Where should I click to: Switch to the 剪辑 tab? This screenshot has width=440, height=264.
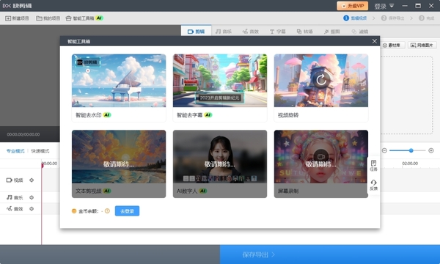(196, 32)
